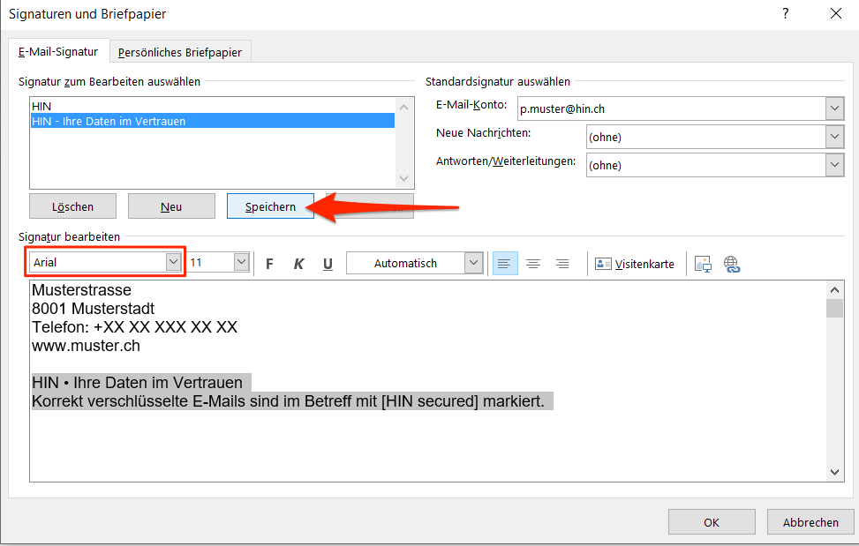Image resolution: width=859 pixels, height=546 pixels.
Task: Align signature text right
Action: coord(562,264)
